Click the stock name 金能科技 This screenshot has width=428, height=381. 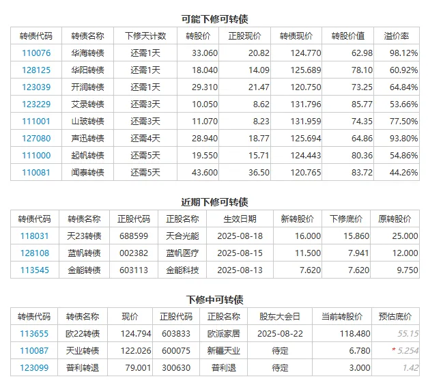coord(182,270)
